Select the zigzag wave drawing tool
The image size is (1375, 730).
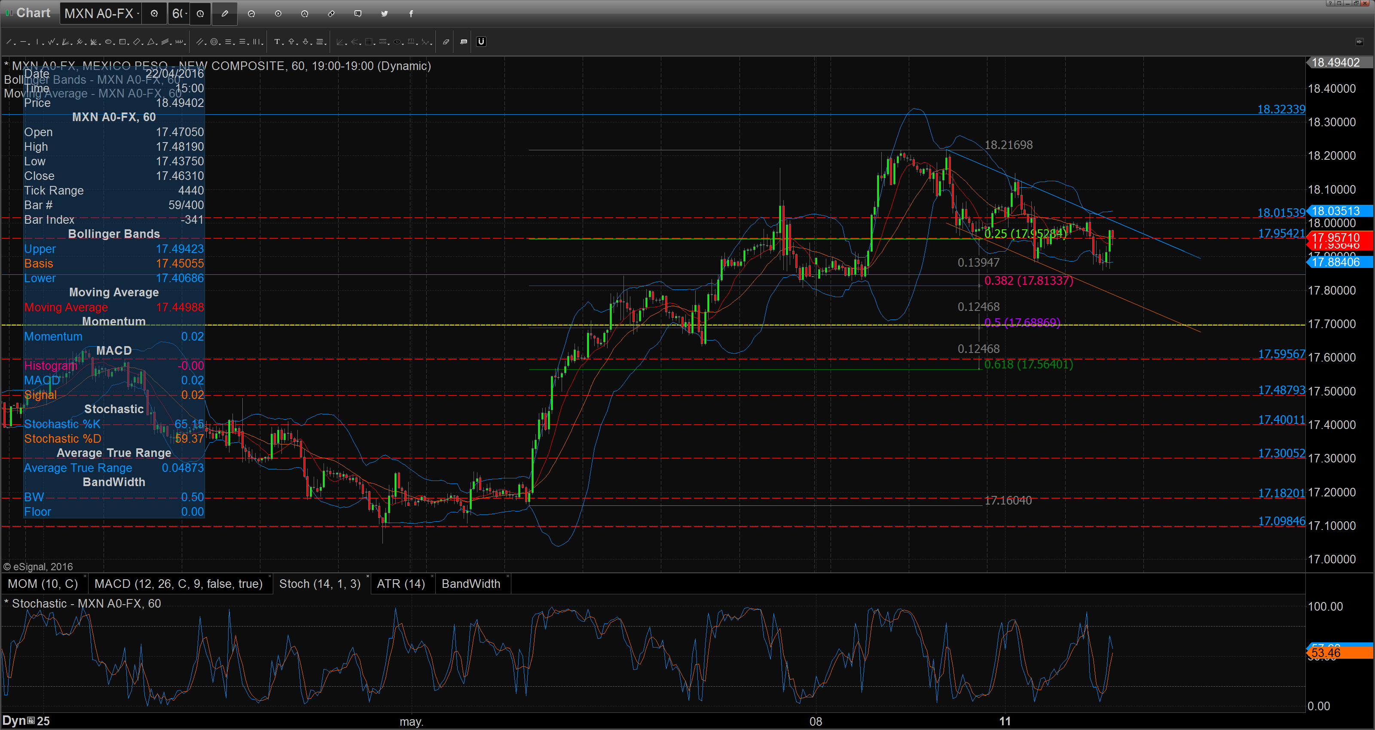[51, 42]
